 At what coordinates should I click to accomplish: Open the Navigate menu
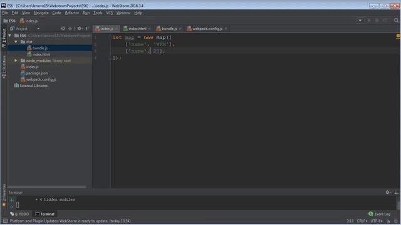(x=41, y=12)
